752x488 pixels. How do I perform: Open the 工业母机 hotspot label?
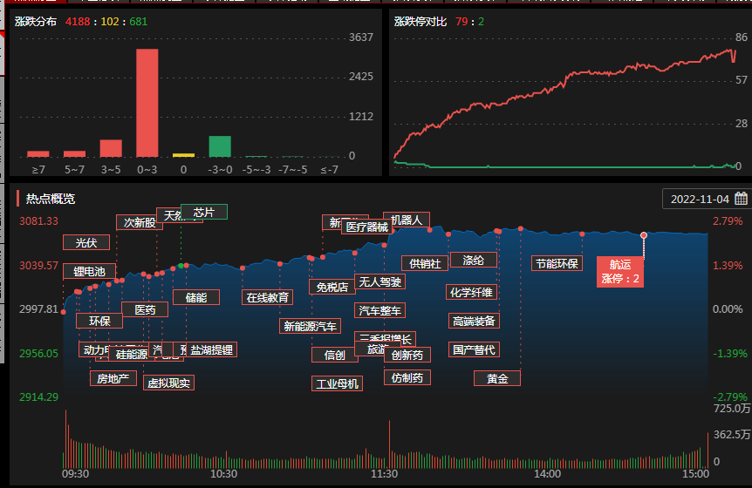coord(337,383)
